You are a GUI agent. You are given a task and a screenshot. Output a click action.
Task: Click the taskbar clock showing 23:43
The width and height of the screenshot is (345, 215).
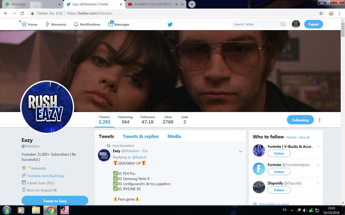[x=331, y=210]
